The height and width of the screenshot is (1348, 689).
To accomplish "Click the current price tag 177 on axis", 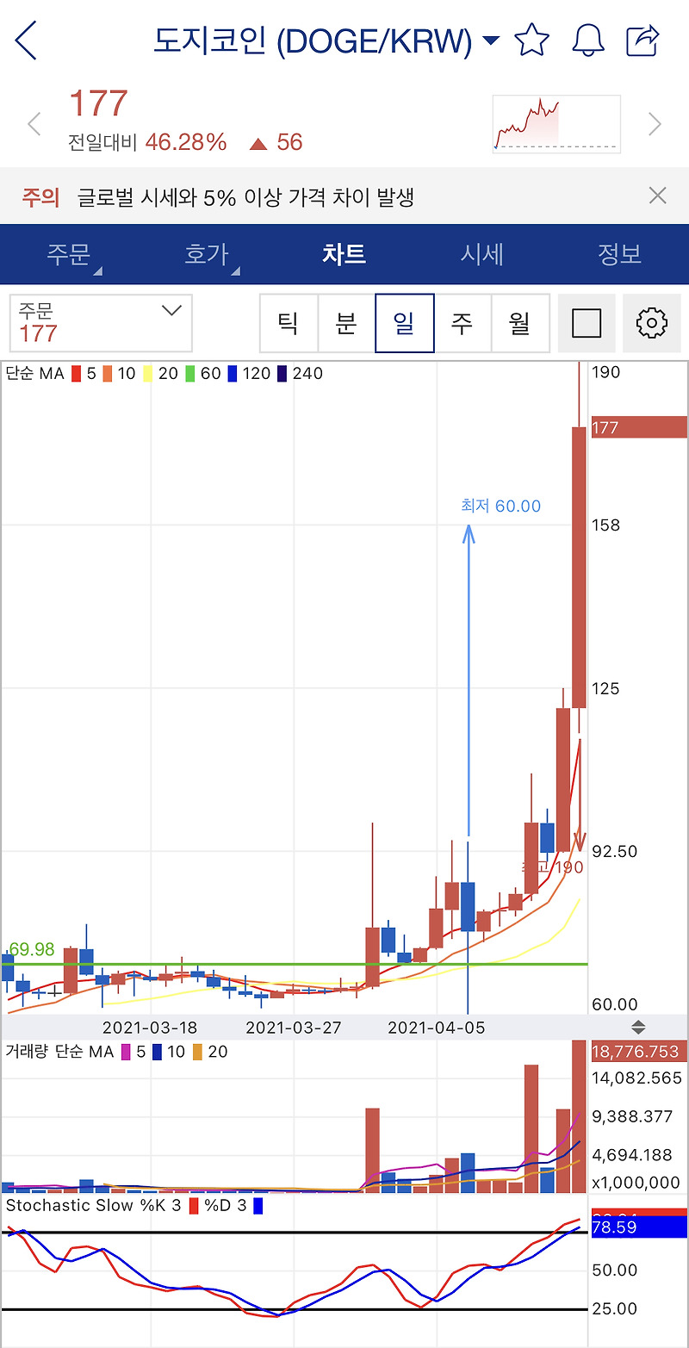I will coord(639,427).
